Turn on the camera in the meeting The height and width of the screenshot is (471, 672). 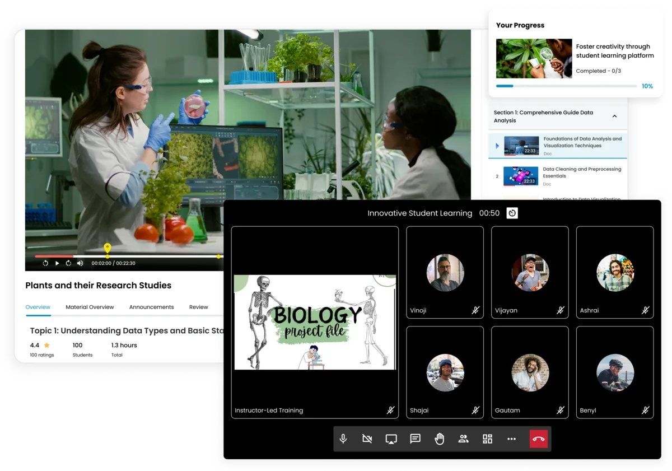(x=367, y=439)
